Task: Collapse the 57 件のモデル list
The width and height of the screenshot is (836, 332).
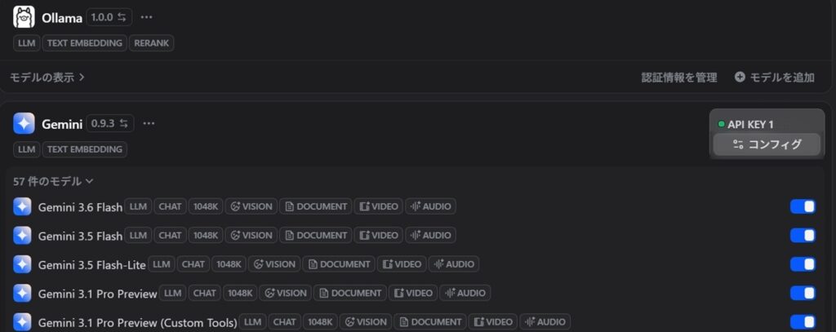Action: pos(53,181)
